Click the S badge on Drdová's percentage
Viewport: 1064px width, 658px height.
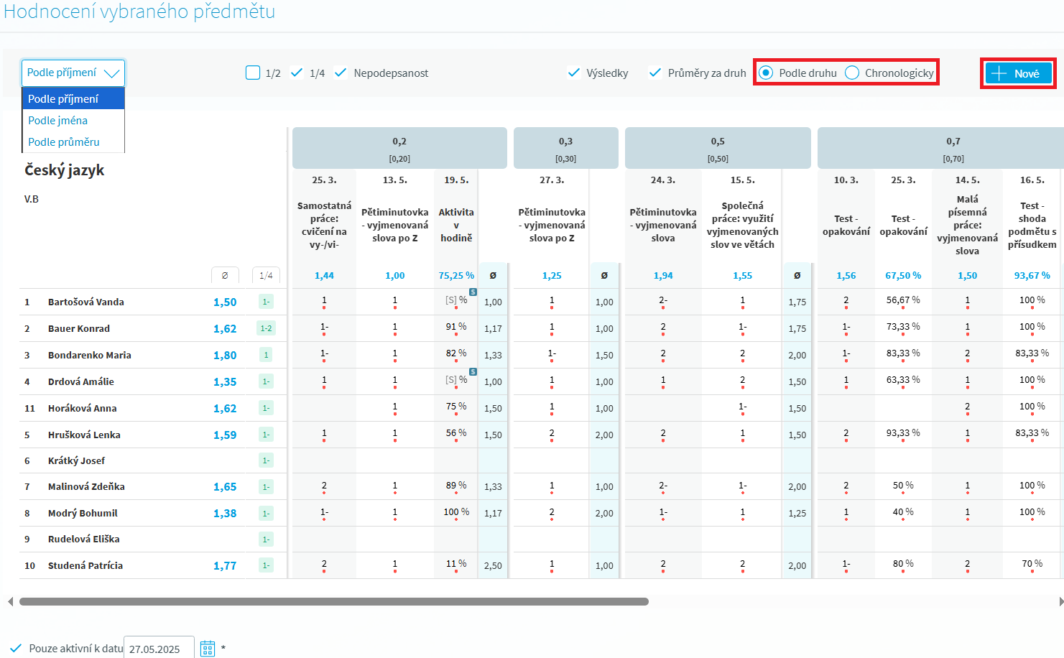point(473,371)
